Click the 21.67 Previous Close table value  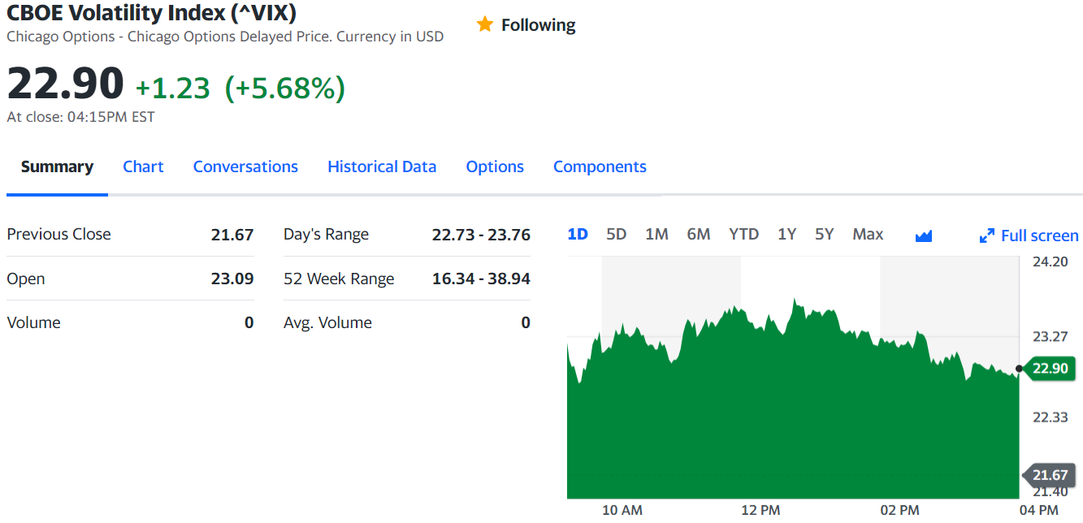(x=232, y=235)
